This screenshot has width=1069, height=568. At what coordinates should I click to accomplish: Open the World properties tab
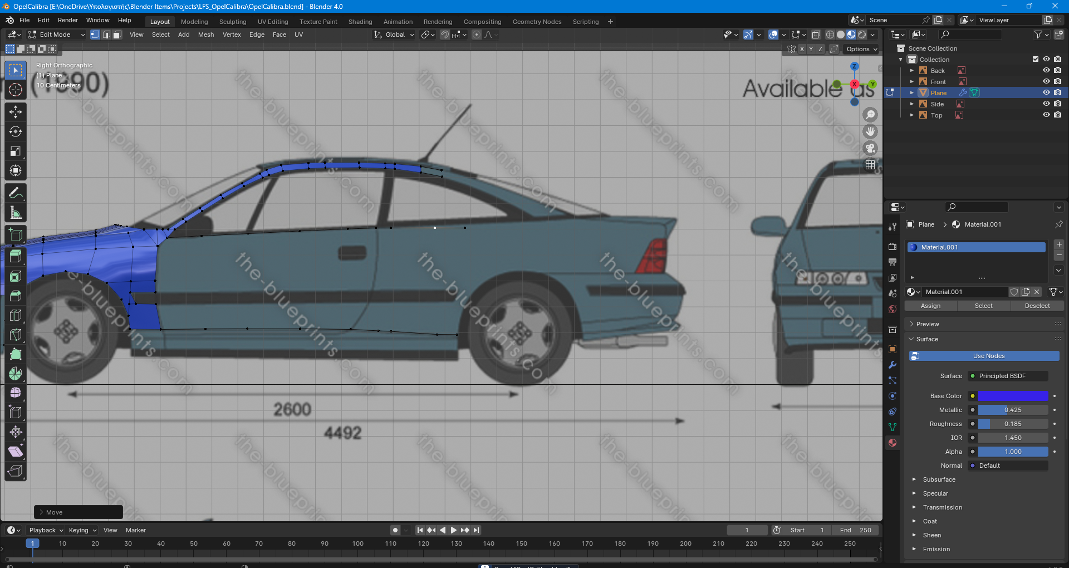click(x=893, y=309)
